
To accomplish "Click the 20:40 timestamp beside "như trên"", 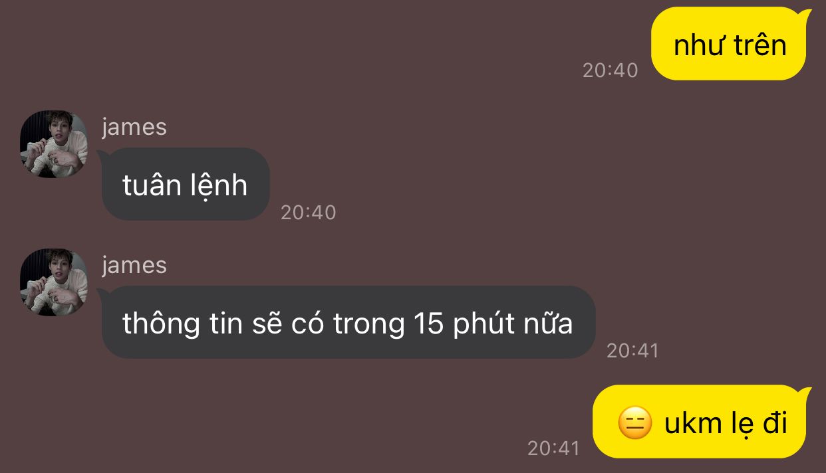I will tap(610, 70).
